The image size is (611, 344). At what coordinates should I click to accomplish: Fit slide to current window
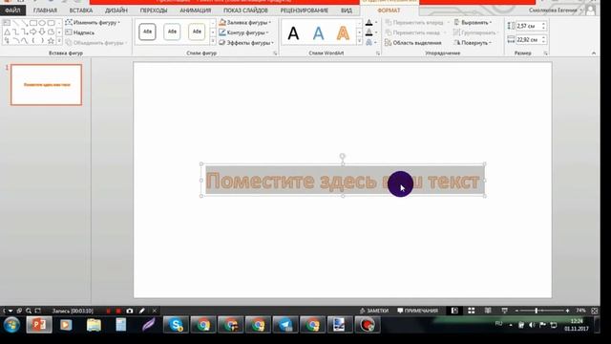point(595,311)
